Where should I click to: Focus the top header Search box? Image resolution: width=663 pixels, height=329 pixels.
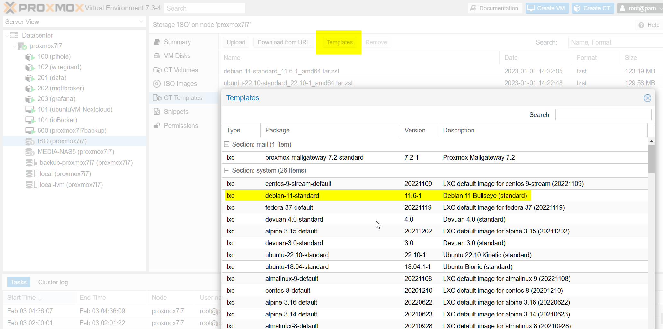tap(204, 8)
